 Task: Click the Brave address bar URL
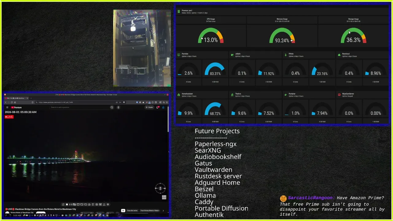point(56,102)
